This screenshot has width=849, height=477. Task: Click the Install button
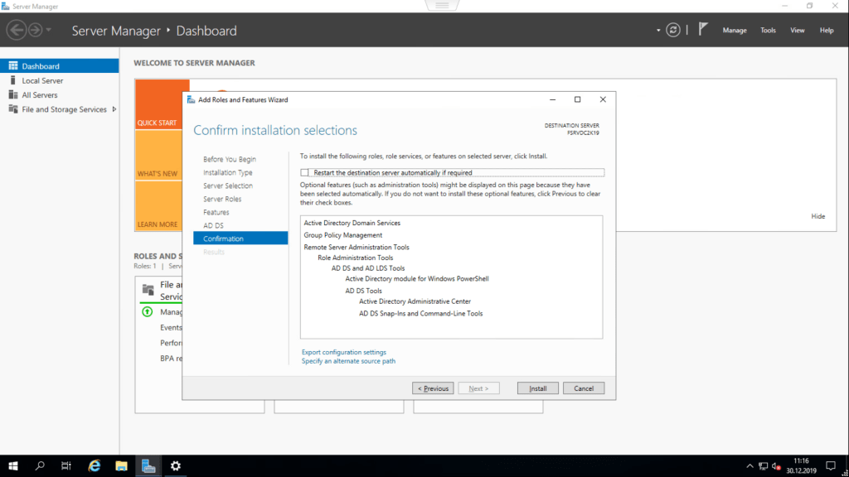tap(537, 388)
